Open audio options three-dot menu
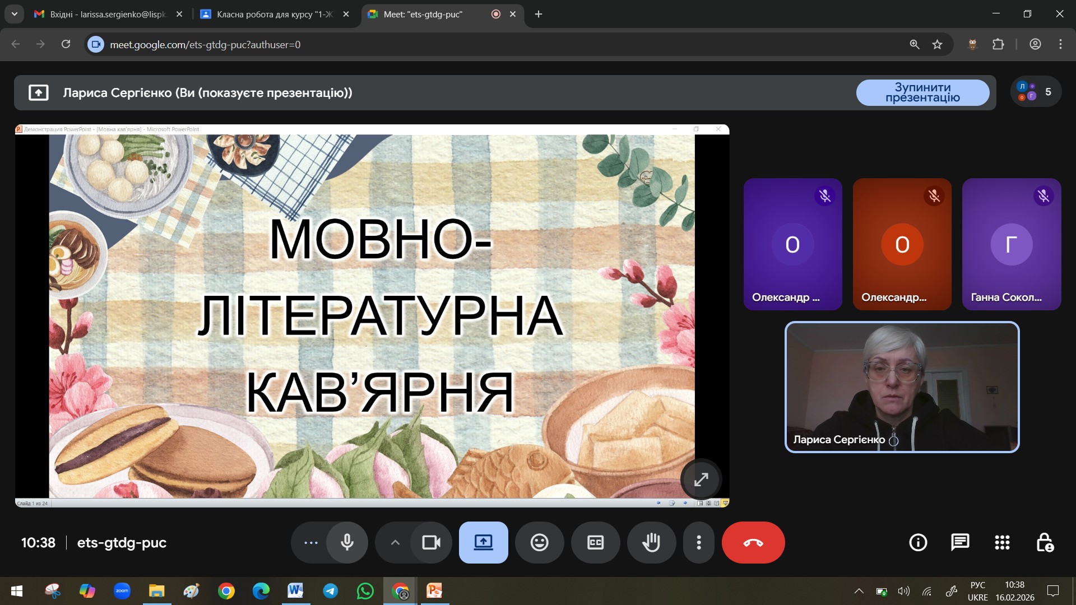The image size is (1076, 605). tap(310, 542)
